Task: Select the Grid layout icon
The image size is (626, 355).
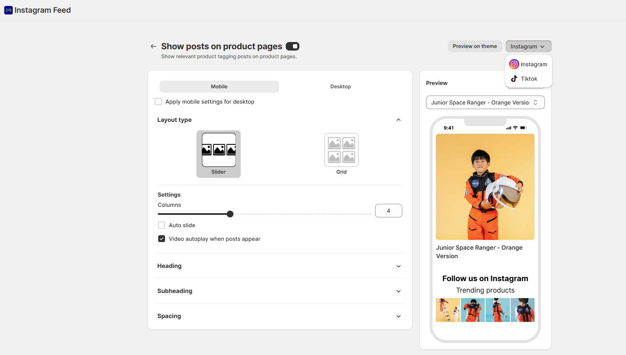Action: coord(341,150)
